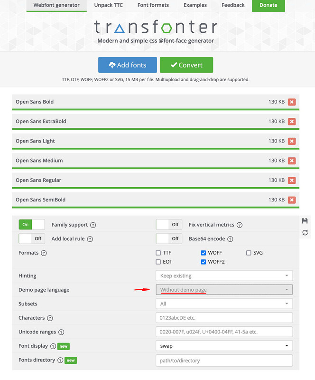
Task: Remove Open Sans Light font
Action: coord(292,141)
